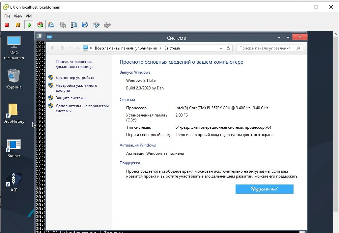The width and height of the screenshot is (339, 233).
Task: Click the Система window title icon
Action: (49, 38)
